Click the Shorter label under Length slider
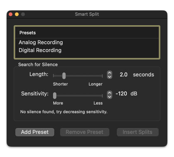Viewport: 174px width, 157px height. pyautogui.click(x=60, y=84)
